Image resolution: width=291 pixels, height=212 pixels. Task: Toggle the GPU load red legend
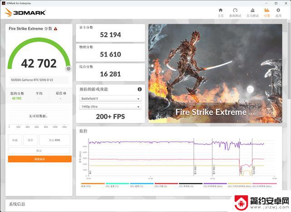click(166, 185)
